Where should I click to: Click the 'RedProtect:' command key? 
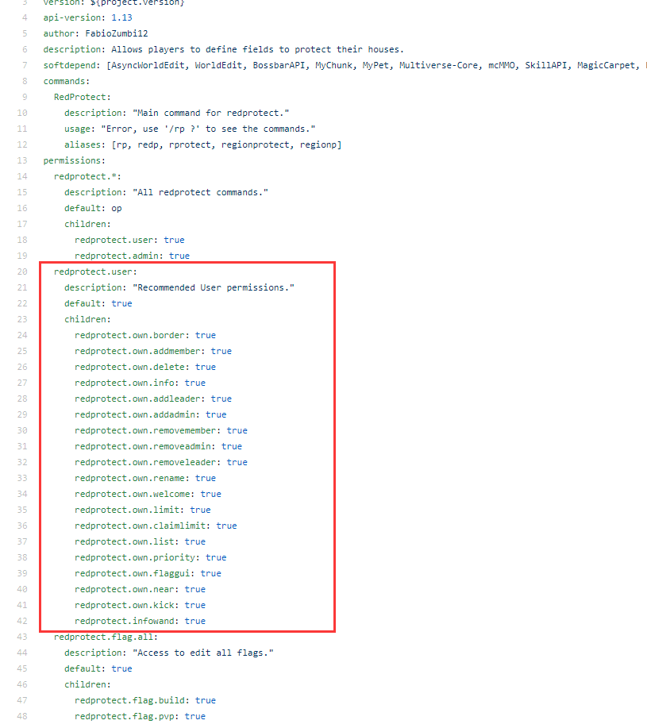click(82, 97)
